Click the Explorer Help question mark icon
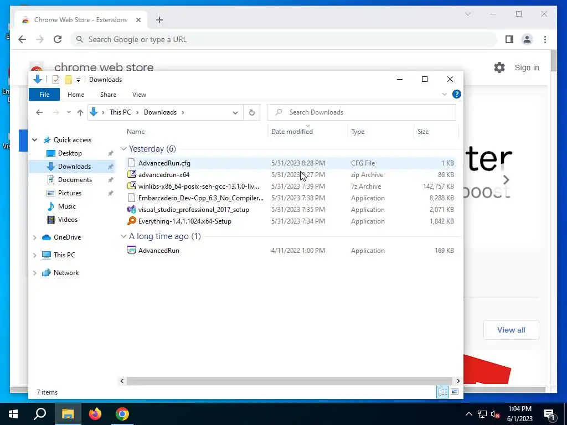Image resolution: width=567 pixels, height=425 pixels. click(x=457, y=94)
